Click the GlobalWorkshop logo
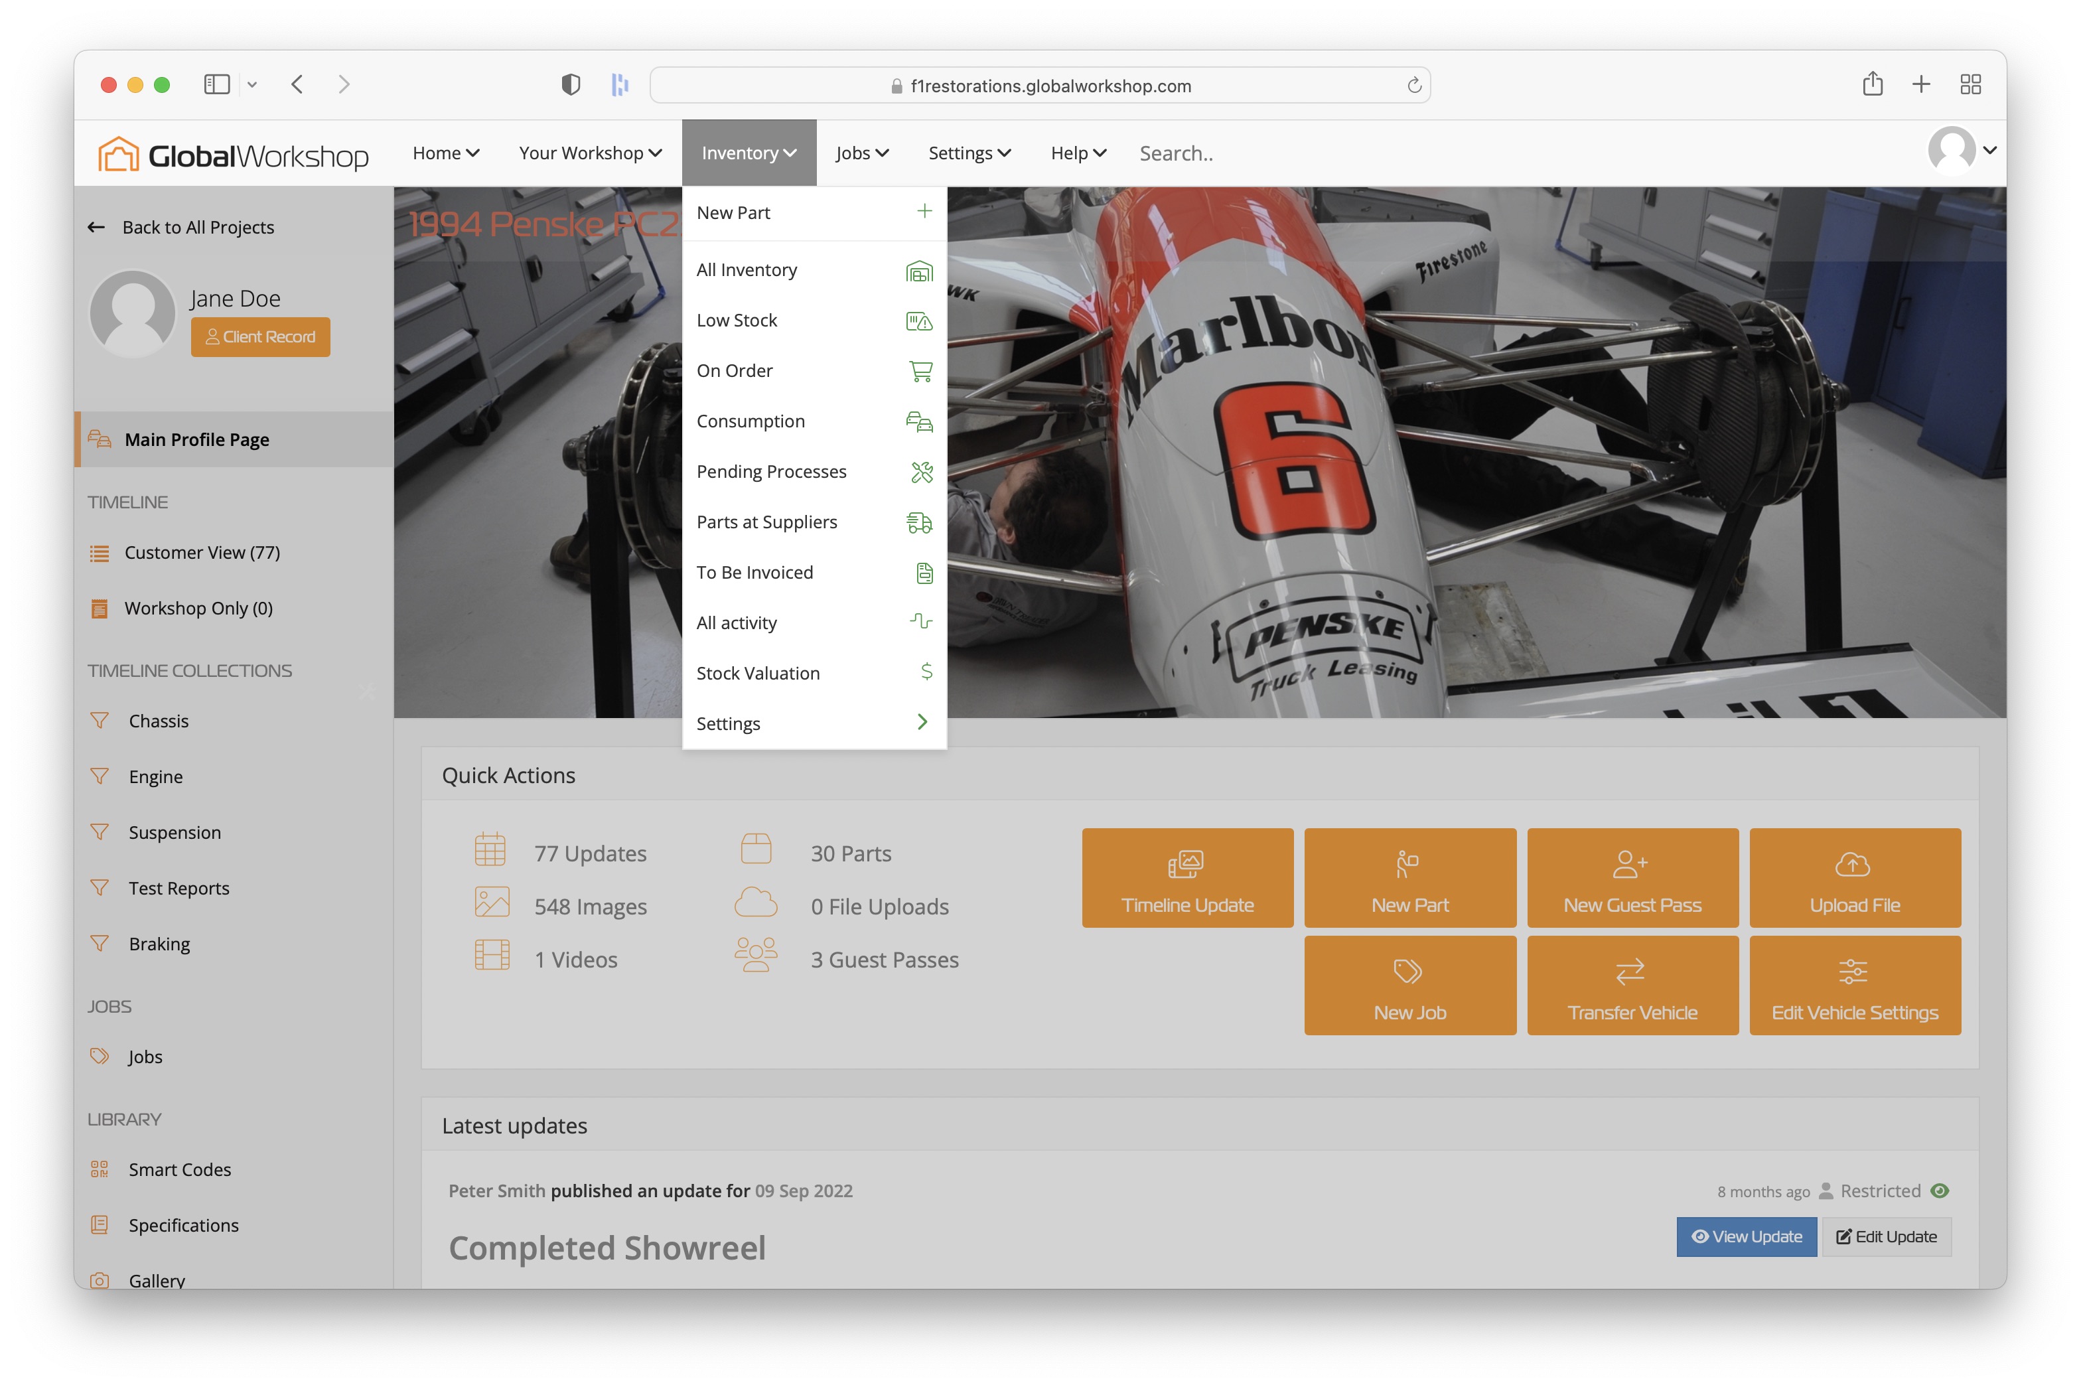 [233, 155]
